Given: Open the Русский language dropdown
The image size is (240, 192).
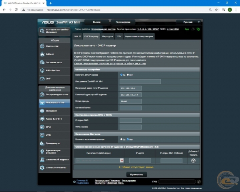Looking at the screenshot, I should point(188,22).
